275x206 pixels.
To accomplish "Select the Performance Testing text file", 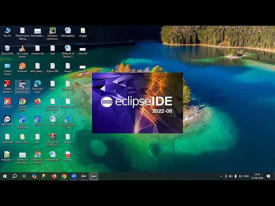I will pyautogui.click(x=22, y=34).
